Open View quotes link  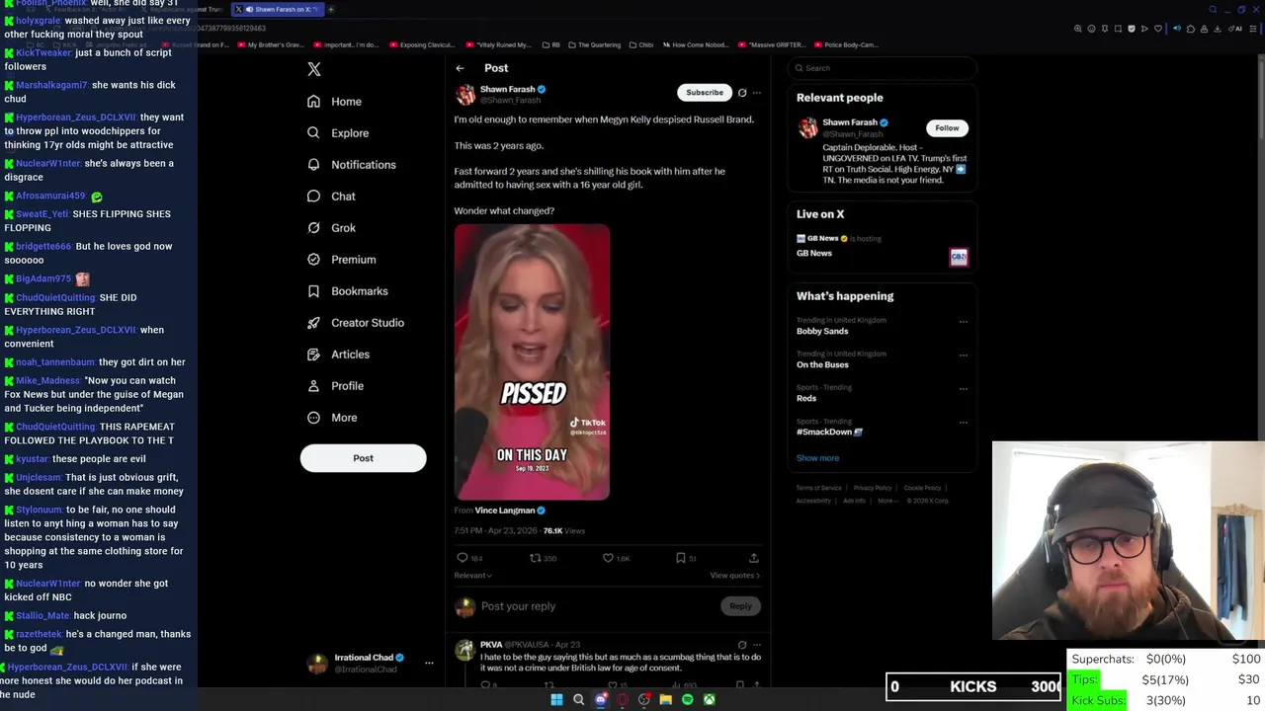(734, 576)
